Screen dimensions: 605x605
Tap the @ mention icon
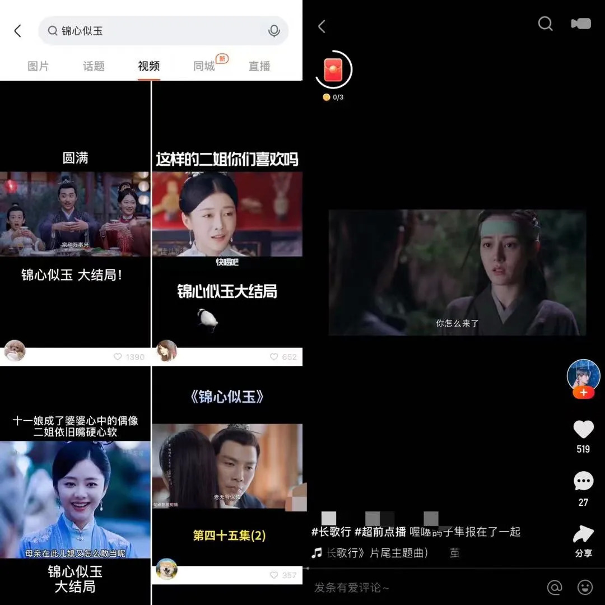(555, 587)
